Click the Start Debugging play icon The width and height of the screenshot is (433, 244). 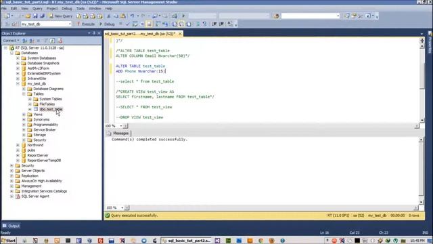183,16
